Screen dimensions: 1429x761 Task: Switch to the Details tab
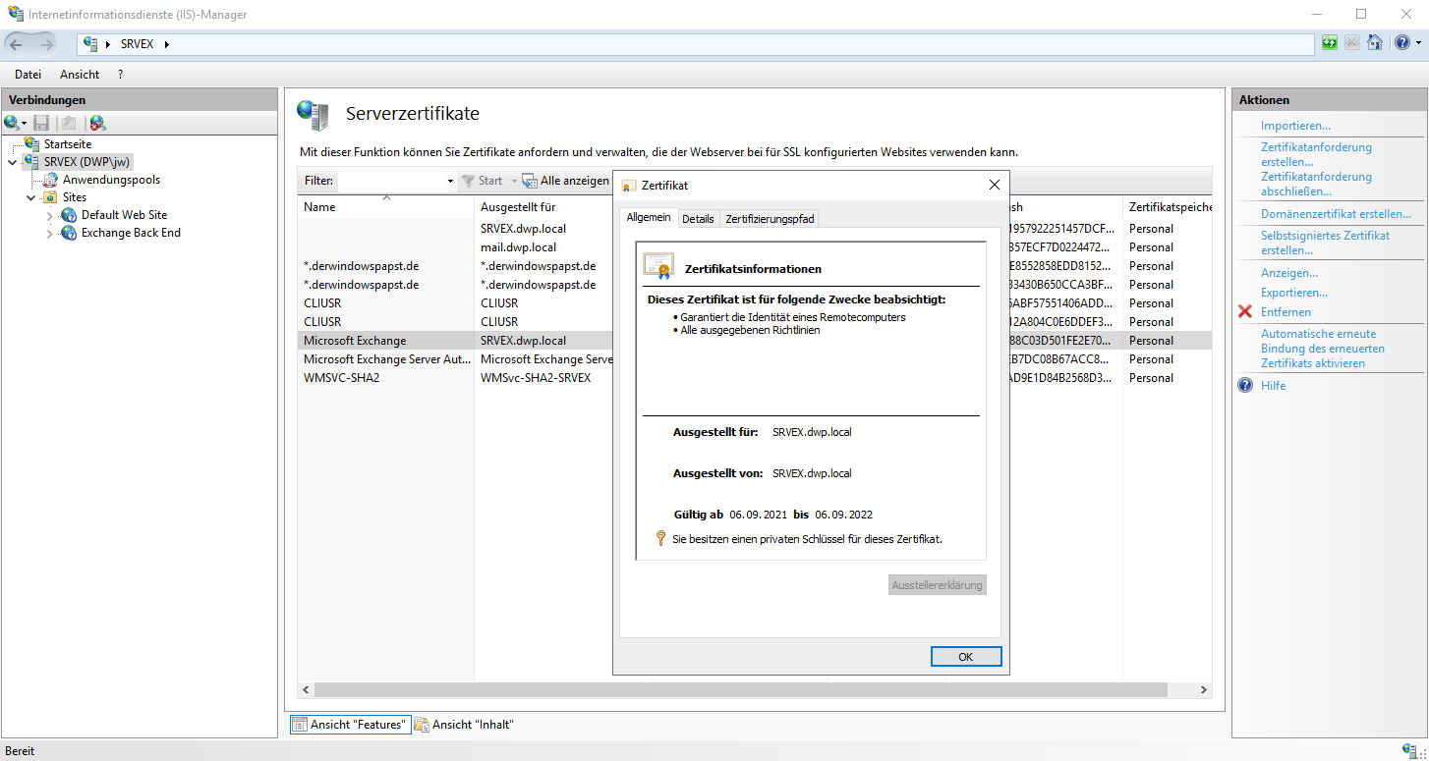click(698, 219)
